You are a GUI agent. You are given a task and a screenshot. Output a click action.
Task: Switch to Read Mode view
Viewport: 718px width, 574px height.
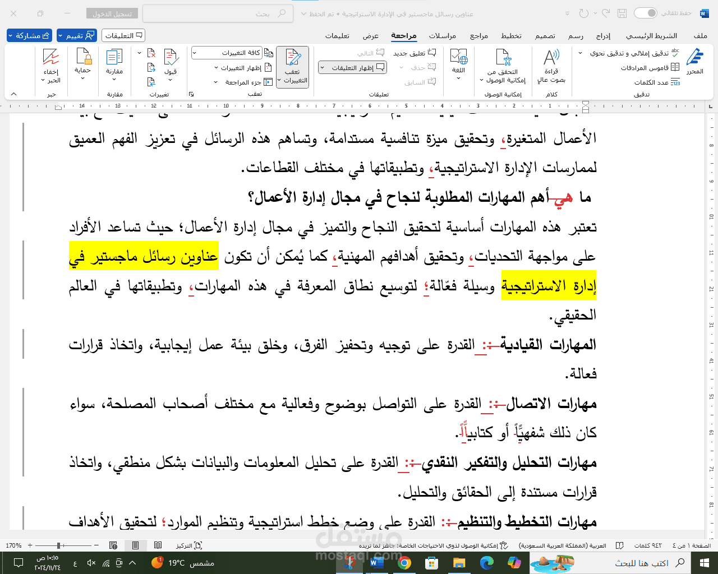(158, 545)
